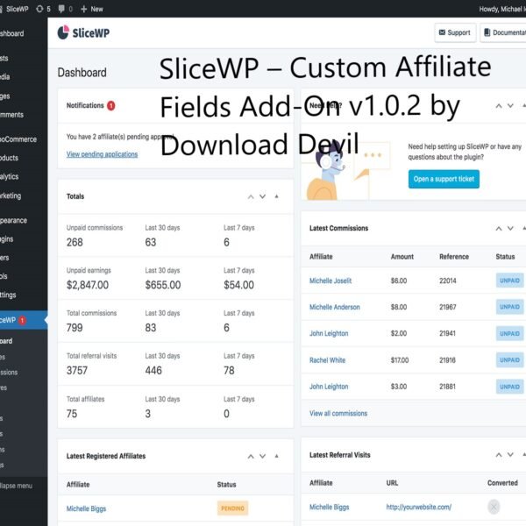Move the Totals panel down
Screen dimensions: 526x526
pos(263,196)
